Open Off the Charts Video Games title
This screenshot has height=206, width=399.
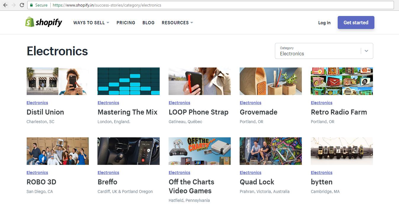tap(191, 186)
